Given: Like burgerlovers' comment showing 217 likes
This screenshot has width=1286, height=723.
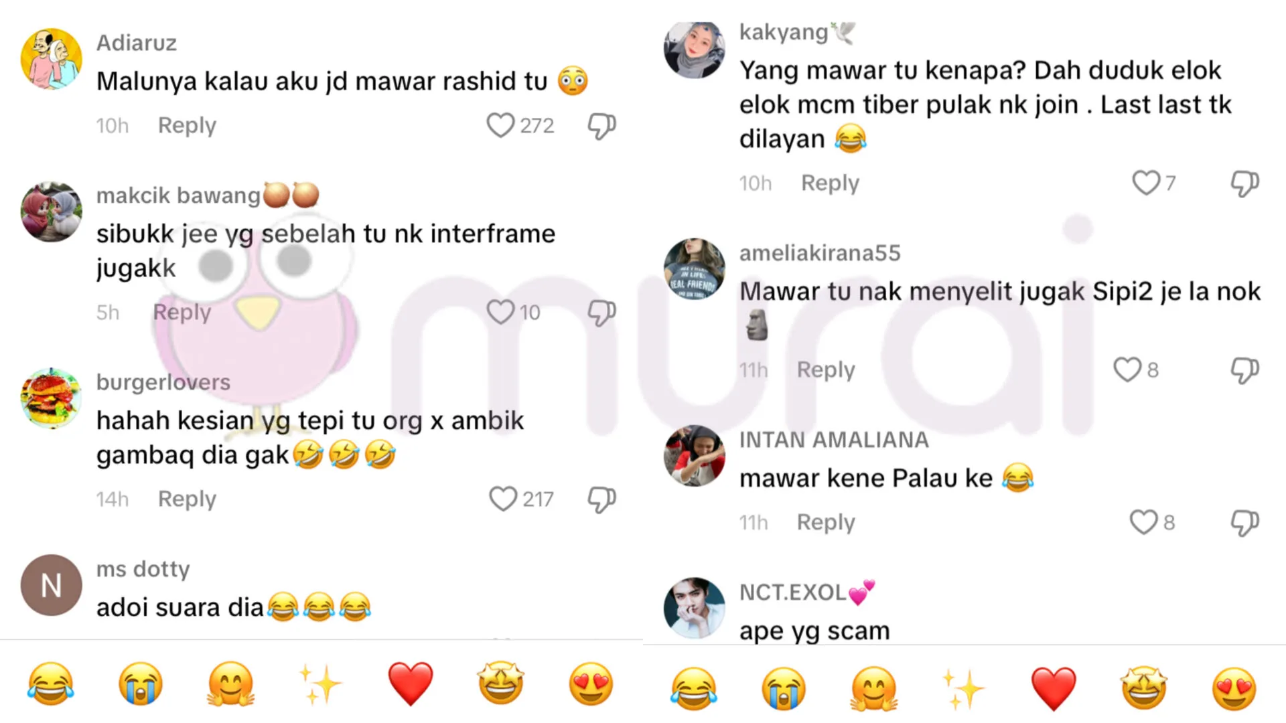Looking at the screenshot, I should [503, 499].
